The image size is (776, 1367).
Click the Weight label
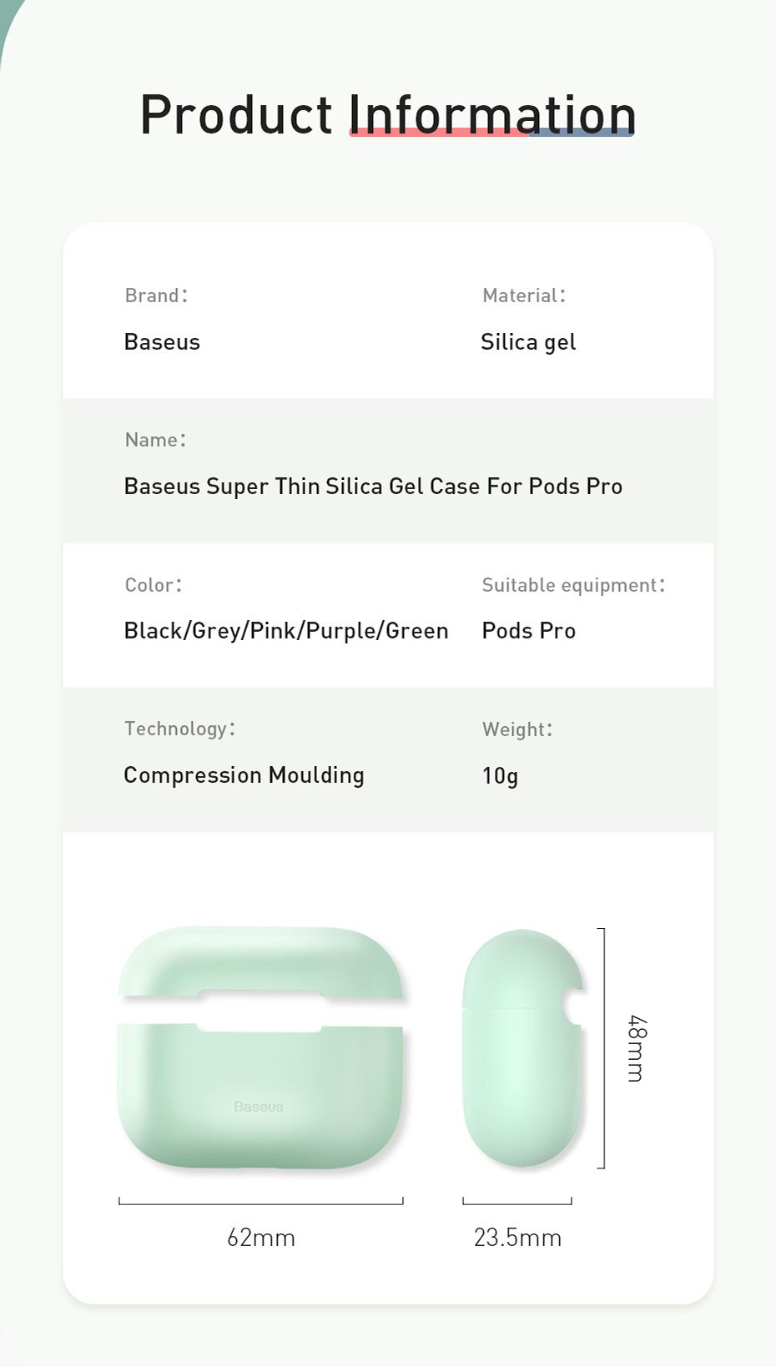tap(517, 729)
